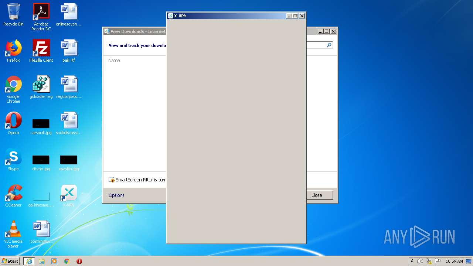Minimize the X-VPN window
The image size is (473, 266).
click(x=289, y=16)
